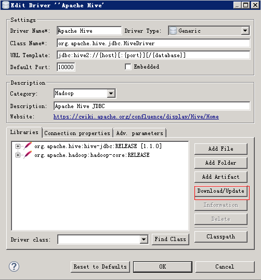Viewport: 261px width, 280px height.
Task: Click the Classpath button
Action: 221,237
